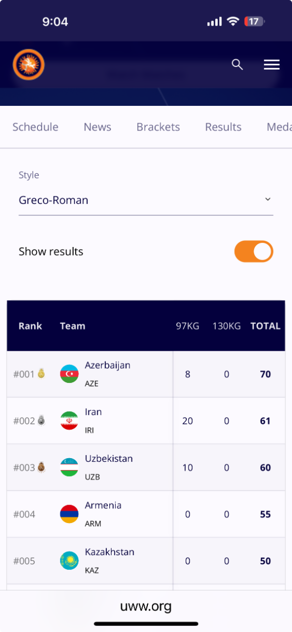Tap the Azerbaijan flag icon
The height and width of the screenshot is (632, 292).
tap(69, 374)
